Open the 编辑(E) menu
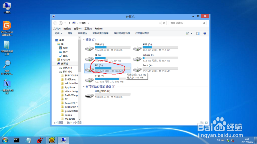 coord(67,29)
